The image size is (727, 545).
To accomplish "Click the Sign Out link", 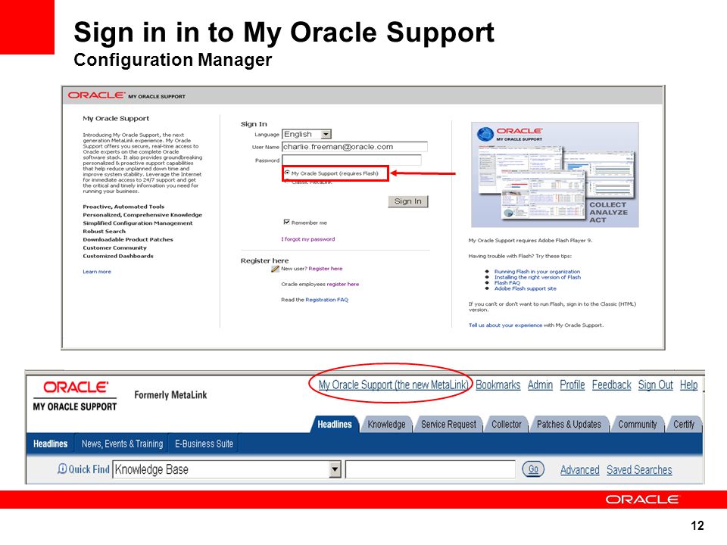I will 655,385.
